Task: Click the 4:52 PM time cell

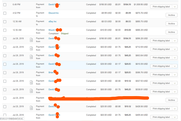Action: (16, 13)
